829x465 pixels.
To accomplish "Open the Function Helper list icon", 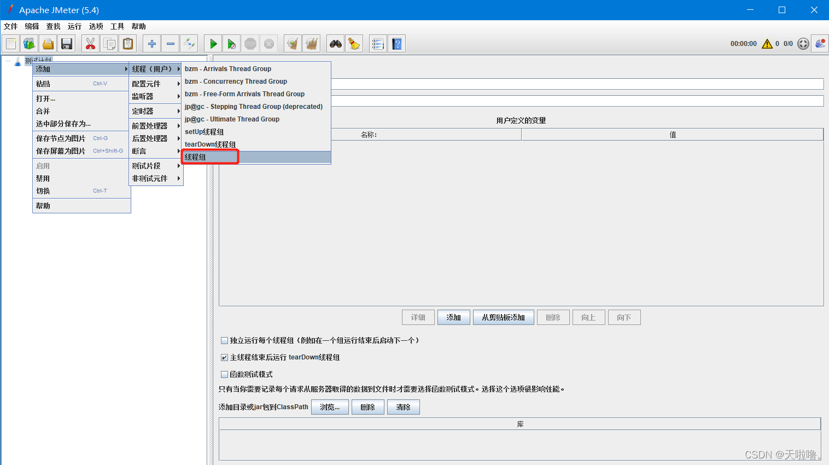I will [x=378, y=44].
